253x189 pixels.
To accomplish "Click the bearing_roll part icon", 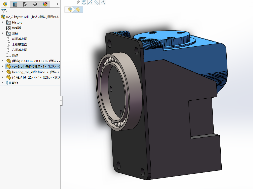I will [9, 72].
